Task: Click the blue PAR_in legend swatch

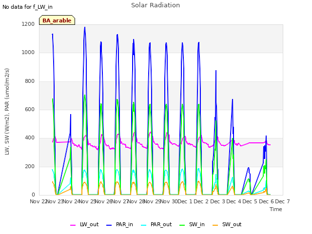Action: (x=109, y=225)
